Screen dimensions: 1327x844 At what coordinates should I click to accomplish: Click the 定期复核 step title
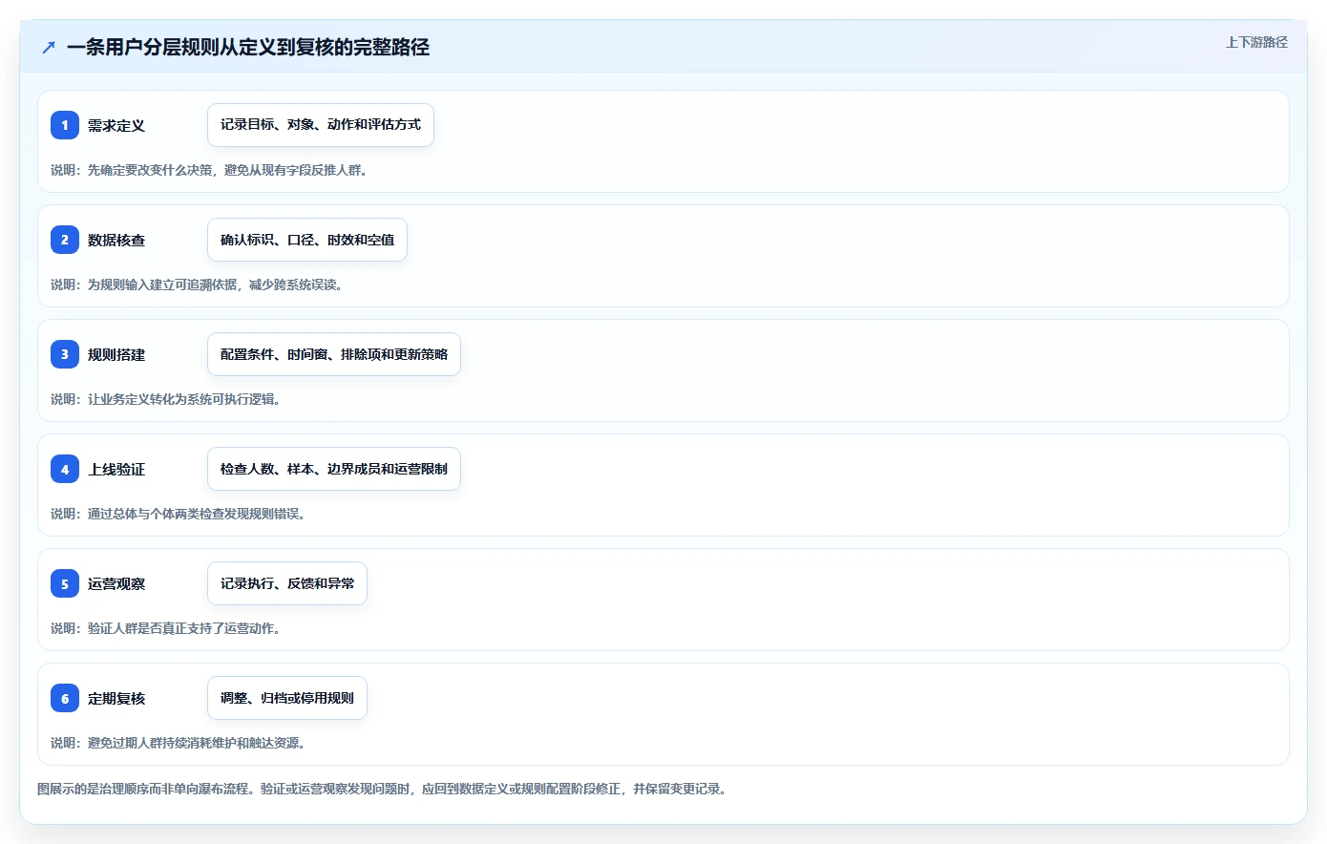point(116,698)
